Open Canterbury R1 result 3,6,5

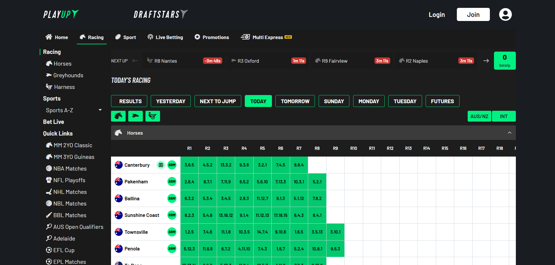tap(189, 165)
